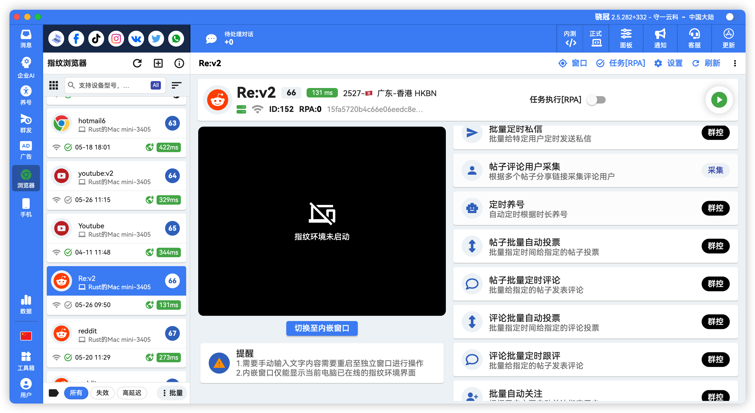Click 群控 for 定时养号
755x413 pixels.
pos(715,208)
